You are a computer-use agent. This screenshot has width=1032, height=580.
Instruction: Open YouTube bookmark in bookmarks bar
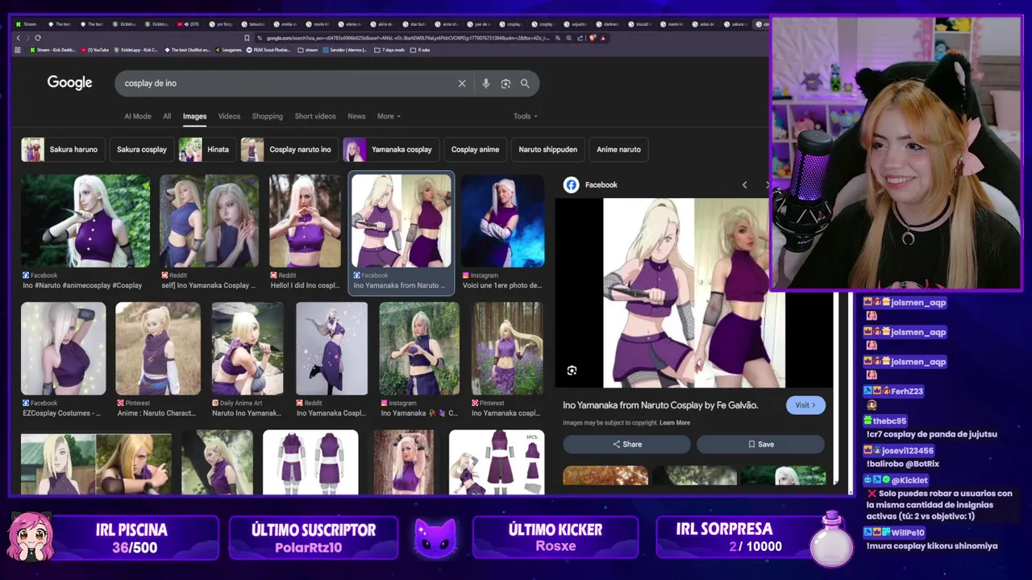click(96, 50)
